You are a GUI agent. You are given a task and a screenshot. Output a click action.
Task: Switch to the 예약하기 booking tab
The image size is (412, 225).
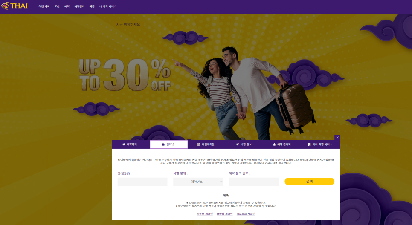click(x=131, y=144)
